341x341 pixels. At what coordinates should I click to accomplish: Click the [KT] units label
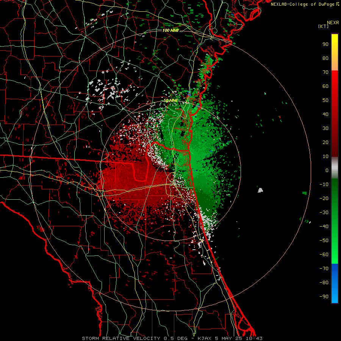pos(324,26)
